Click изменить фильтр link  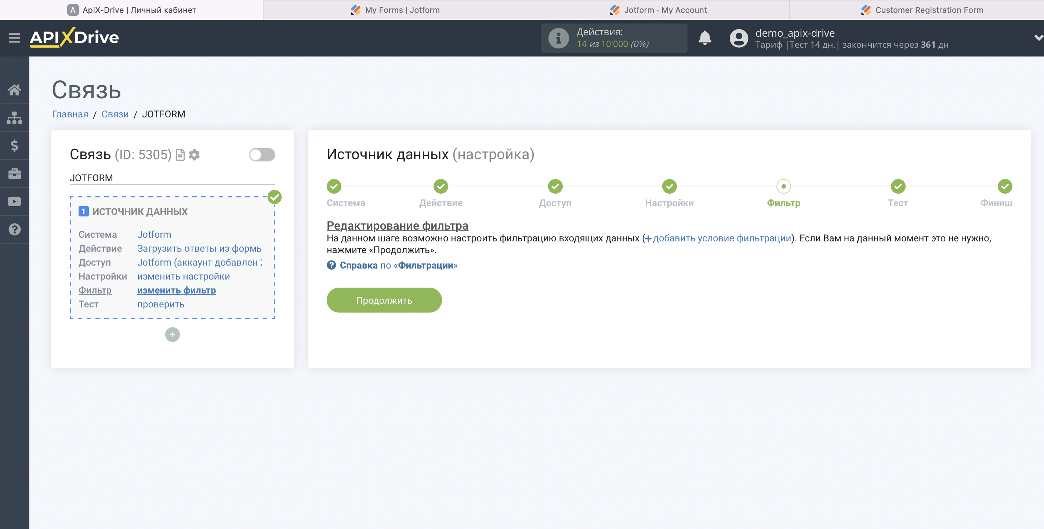[176, 291]
